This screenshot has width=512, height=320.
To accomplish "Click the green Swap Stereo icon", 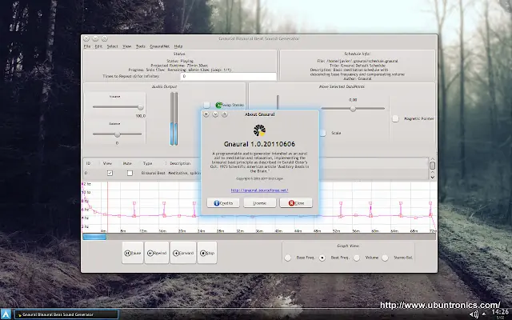I will [218, 105].
